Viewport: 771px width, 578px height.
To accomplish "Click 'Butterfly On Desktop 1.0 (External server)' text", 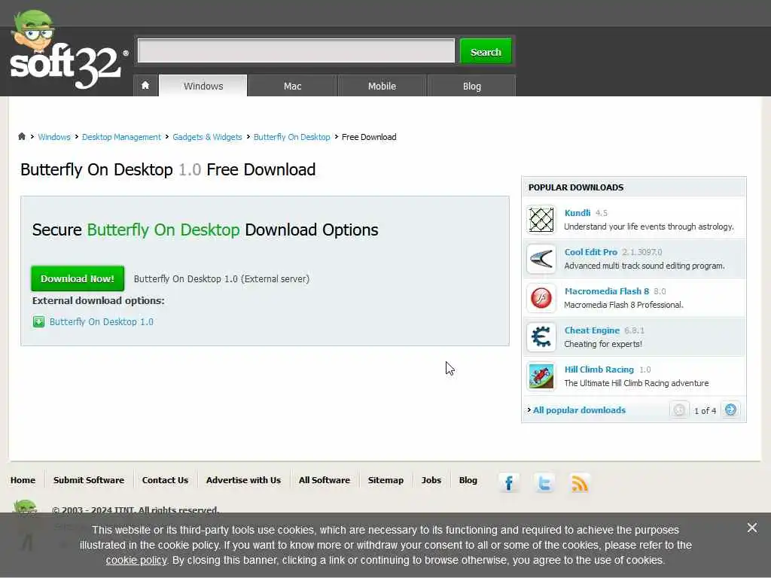I will [222, 279].
